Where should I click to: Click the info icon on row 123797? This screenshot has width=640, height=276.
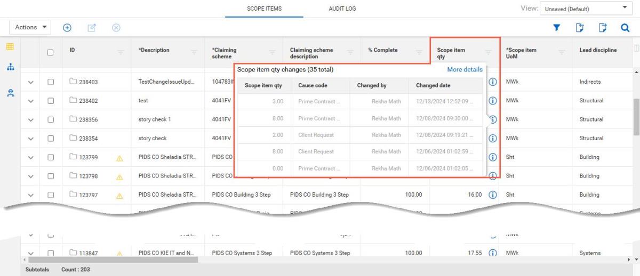click(493, 195)
